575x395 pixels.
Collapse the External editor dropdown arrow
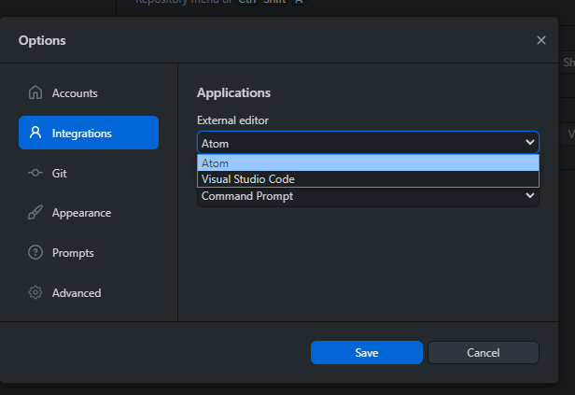click(530, 143)
